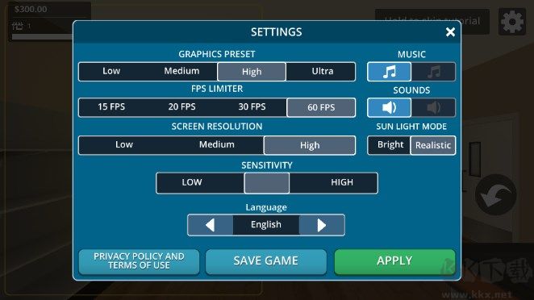Choose Ultra graphics preset
The width and height of the screenshot is (534, 300).
[x=322, y=71]
